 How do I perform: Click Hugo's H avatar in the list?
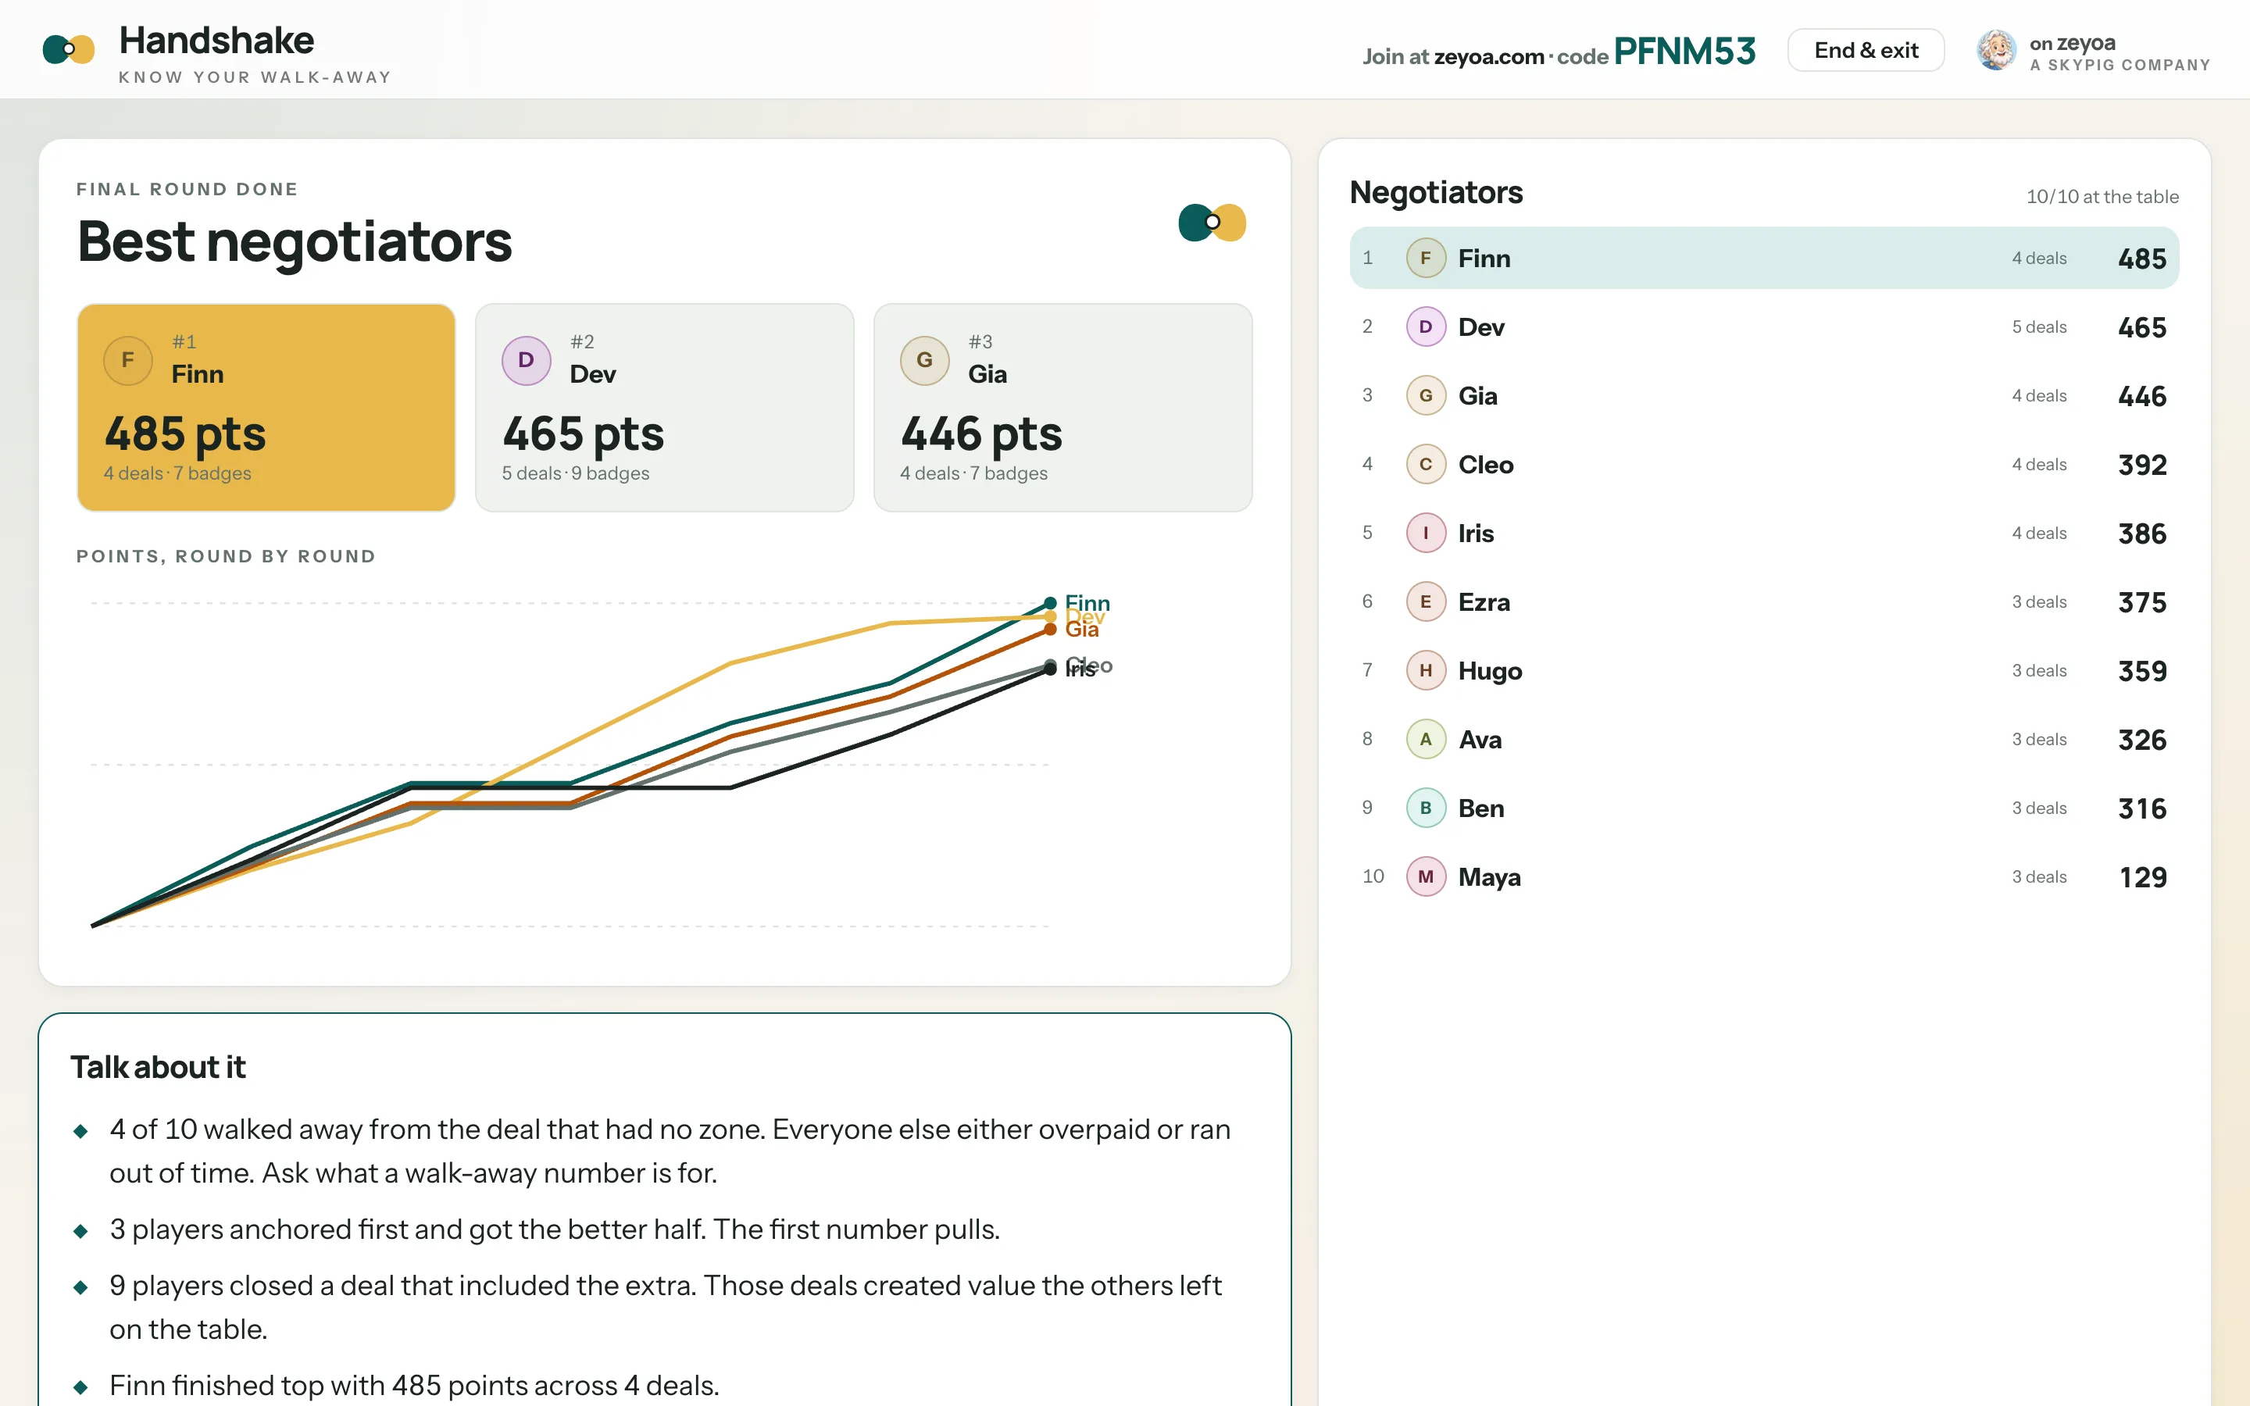(1425, 670)
